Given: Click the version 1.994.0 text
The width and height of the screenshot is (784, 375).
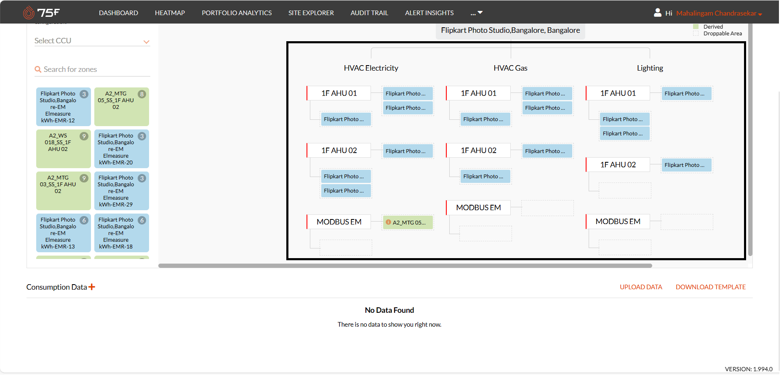Looking at the screenshot, I should point(749,369).
